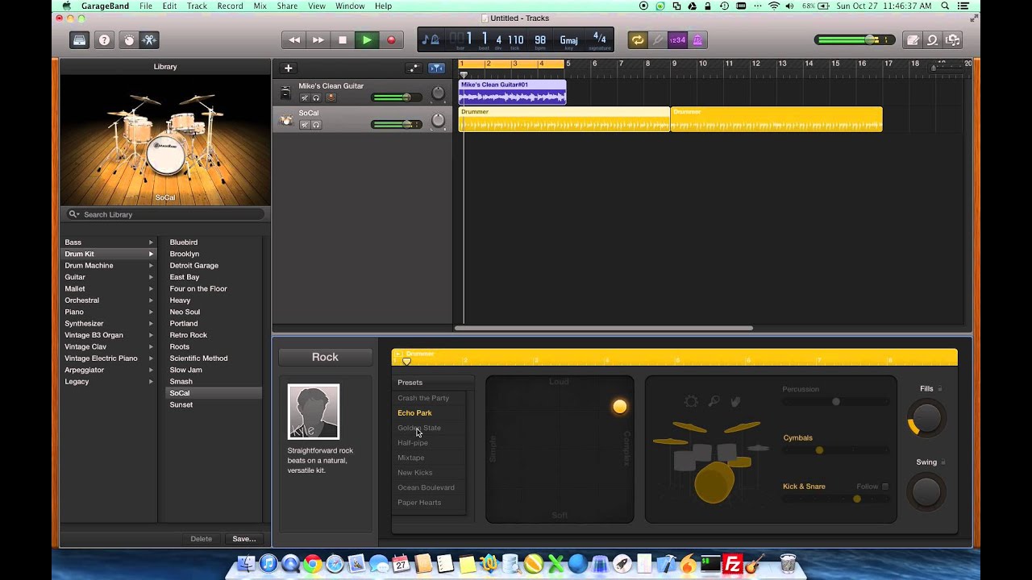Click the Save... button in Library
The width and height of the screenshot is (1032, 580).
(243, 539)
